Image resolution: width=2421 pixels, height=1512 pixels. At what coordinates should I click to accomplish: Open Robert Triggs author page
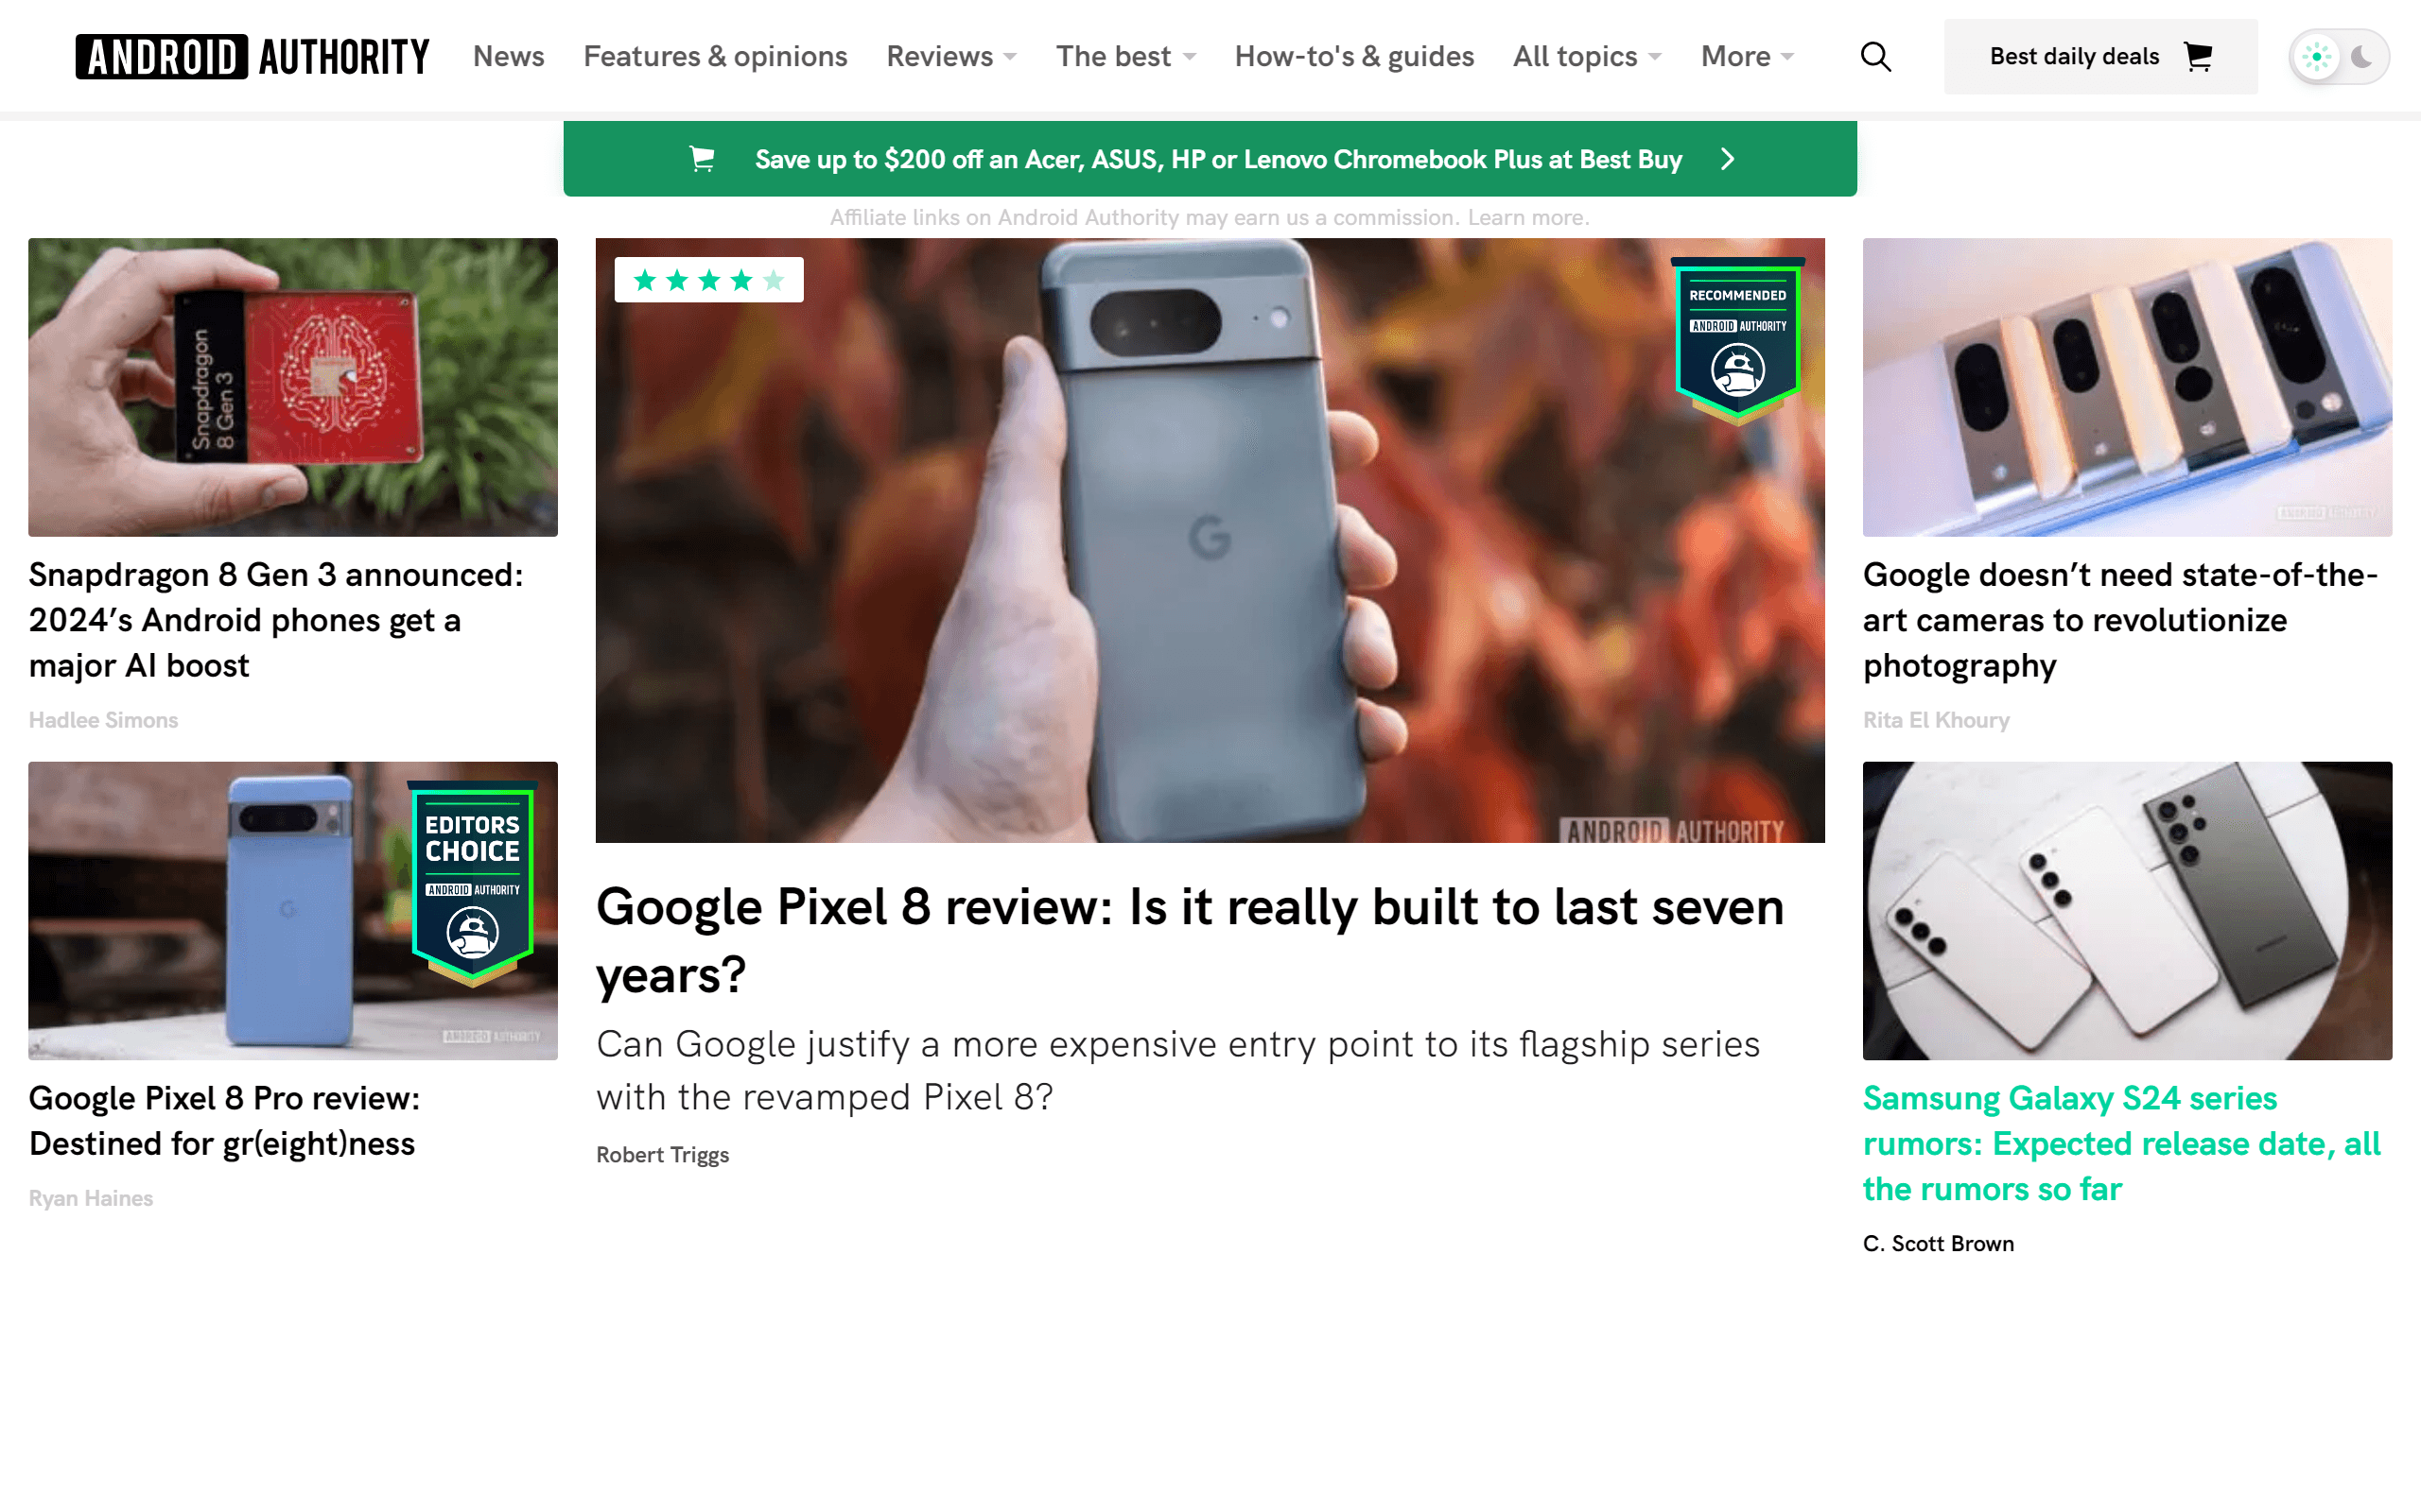click(x=662, y=1155)
